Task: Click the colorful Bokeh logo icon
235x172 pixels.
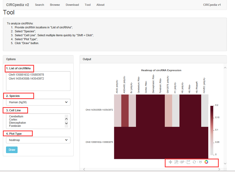Action: [x=206, y=162]
